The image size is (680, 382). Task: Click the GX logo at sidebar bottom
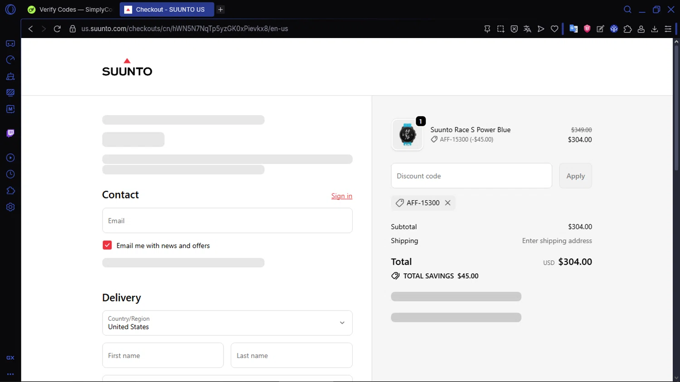10,358
